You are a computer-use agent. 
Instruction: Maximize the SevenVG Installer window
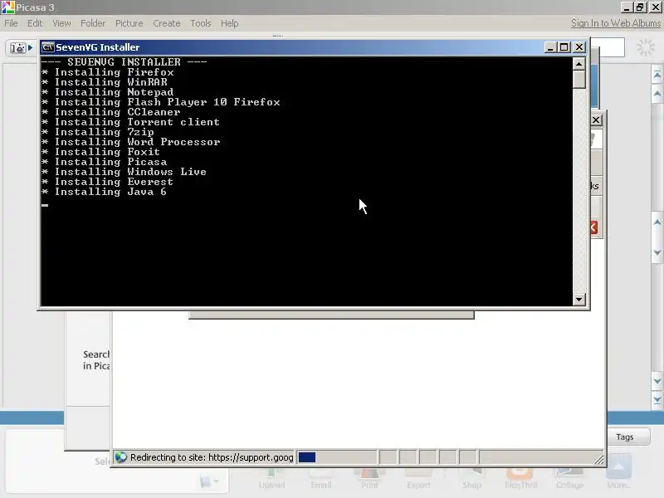pyautogui.click(x=564, y=47)
